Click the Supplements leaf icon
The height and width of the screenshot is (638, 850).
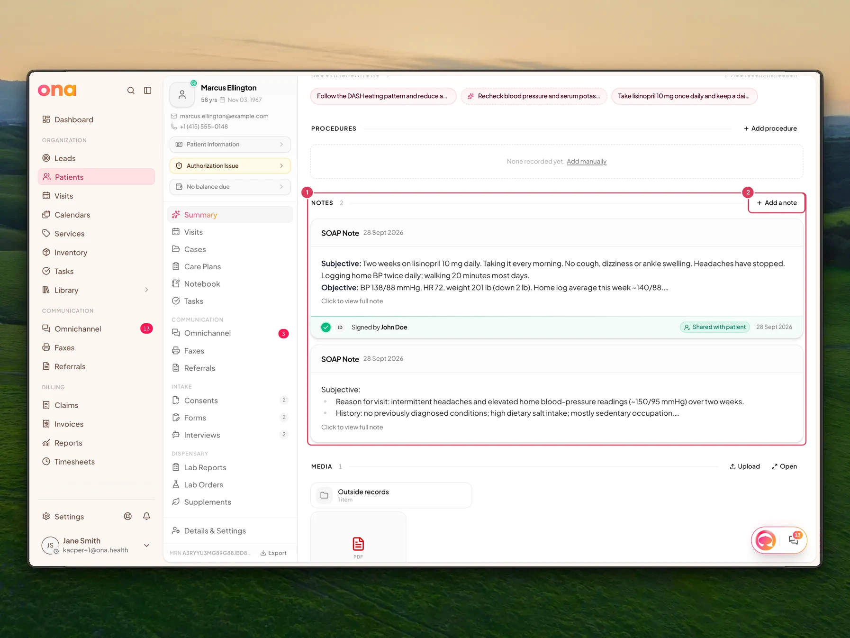pyautogui.click(x=176, y=501)
